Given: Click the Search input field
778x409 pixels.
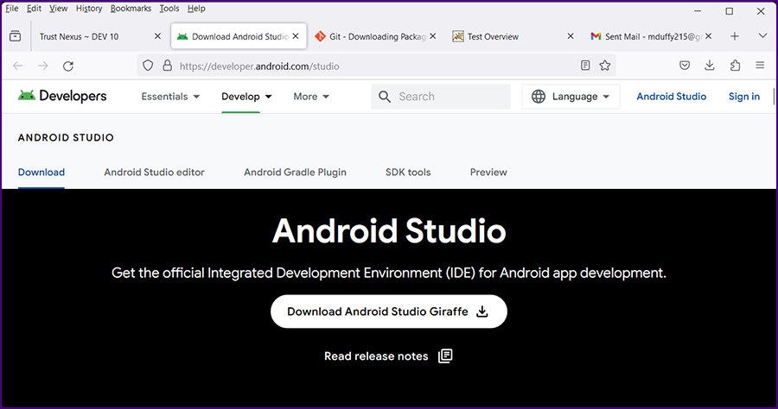Looking at the screenshot, I should 441,97.
